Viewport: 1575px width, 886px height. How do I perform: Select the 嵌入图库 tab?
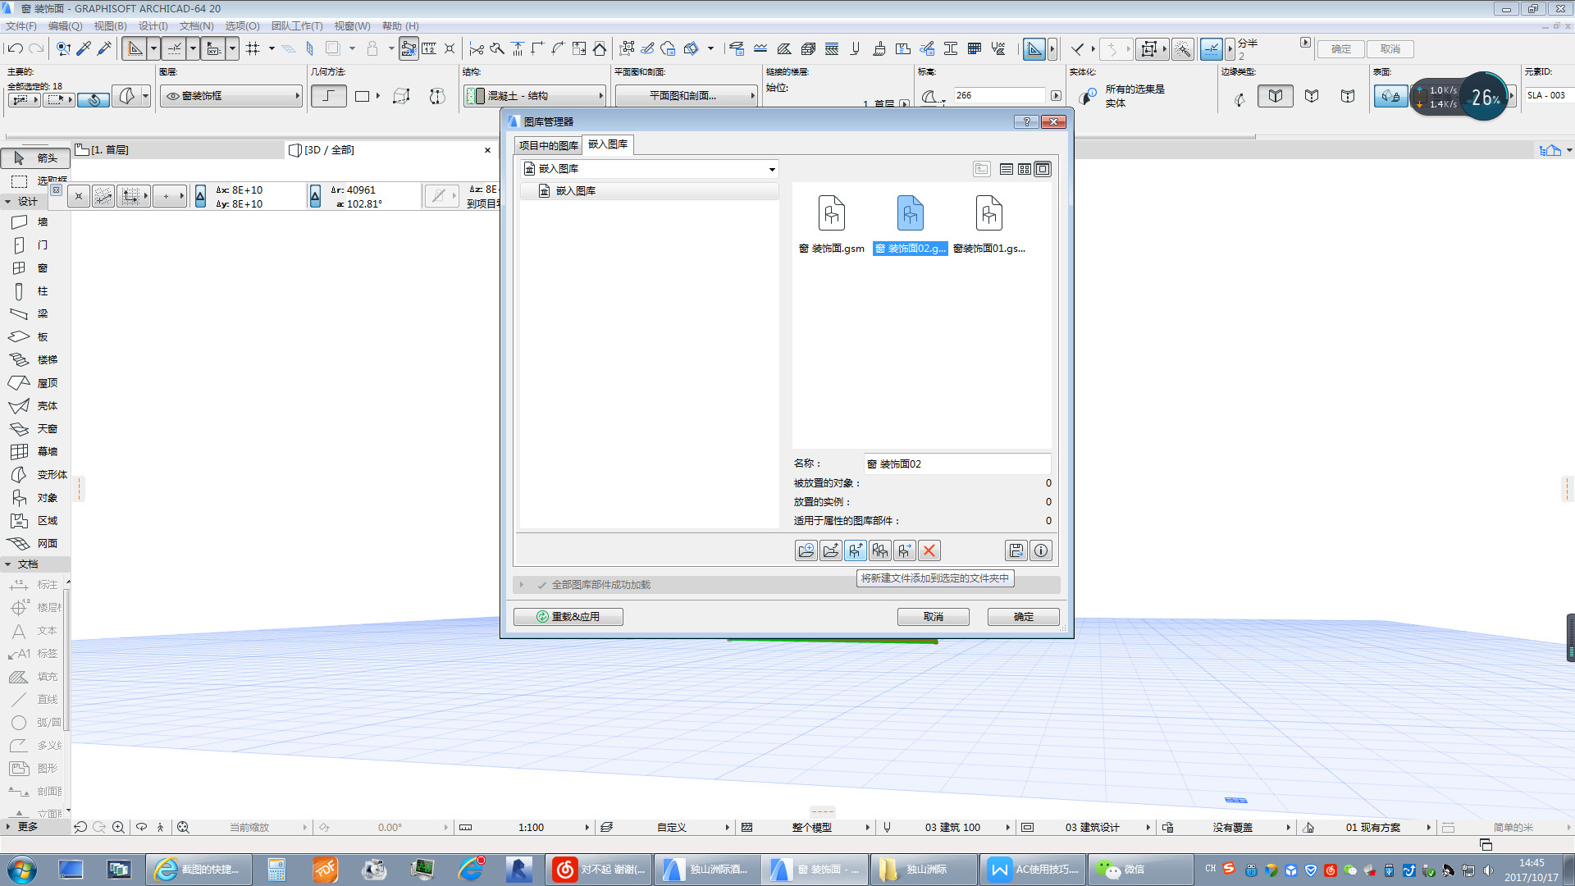(608, 144)
